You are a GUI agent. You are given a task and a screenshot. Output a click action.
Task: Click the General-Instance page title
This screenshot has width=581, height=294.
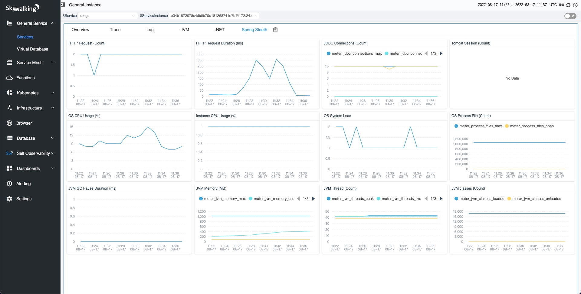click(x=85, y=5)
